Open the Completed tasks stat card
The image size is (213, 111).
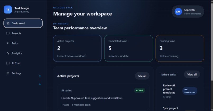point(128,48)
